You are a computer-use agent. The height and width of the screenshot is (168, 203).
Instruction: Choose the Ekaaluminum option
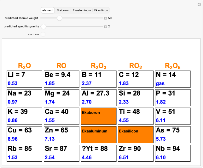(x=82, y=10)
